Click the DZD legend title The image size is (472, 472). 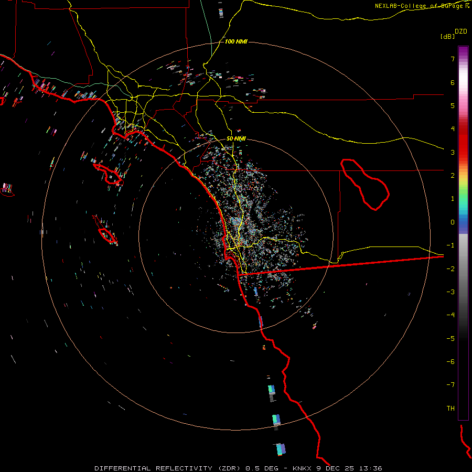click(x=461, y=31)
